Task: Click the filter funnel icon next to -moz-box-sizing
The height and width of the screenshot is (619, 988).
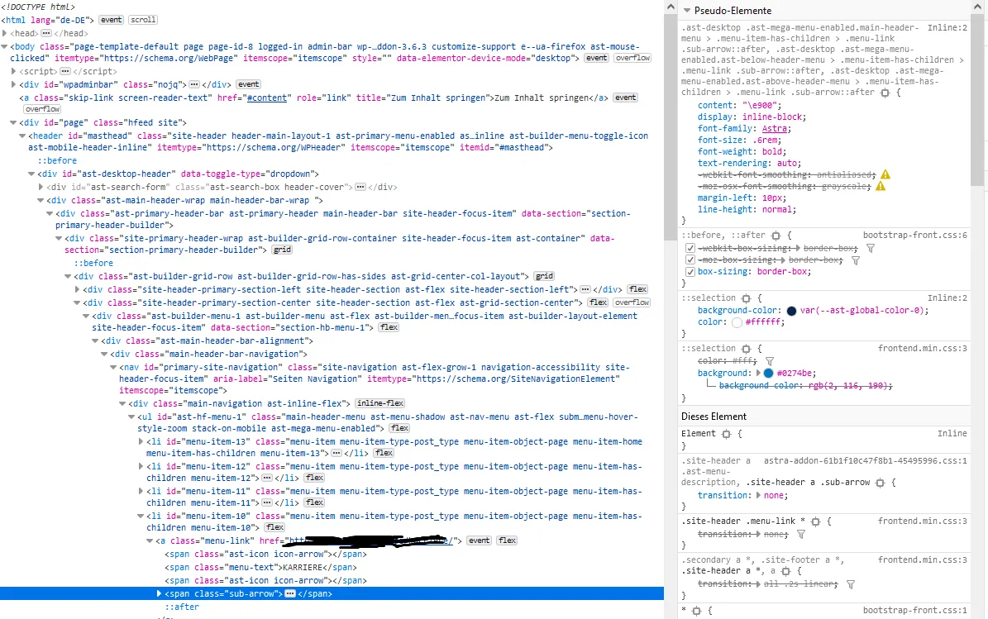Action: (855, 260)
